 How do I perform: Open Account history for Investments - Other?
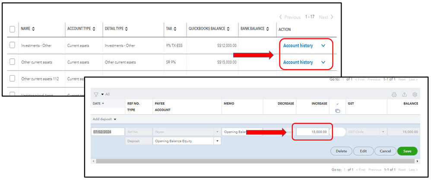pos(298,46)
